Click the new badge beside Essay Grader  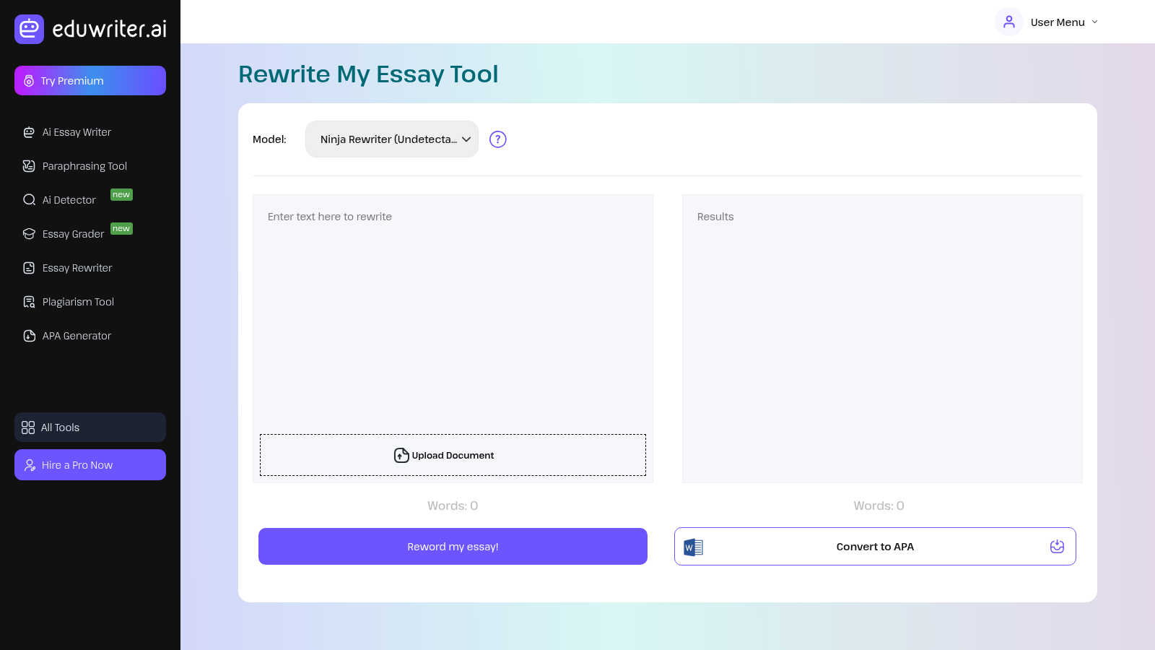click(121, 229)
